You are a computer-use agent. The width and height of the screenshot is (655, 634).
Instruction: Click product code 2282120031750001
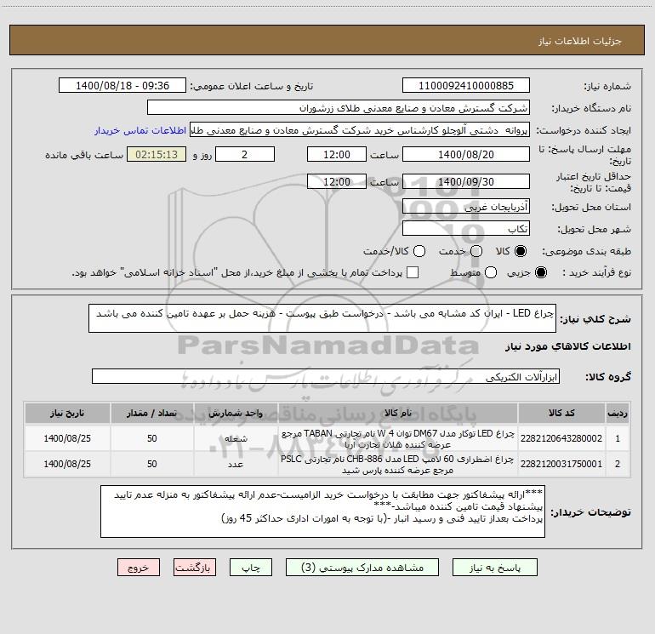click(561, 464)
